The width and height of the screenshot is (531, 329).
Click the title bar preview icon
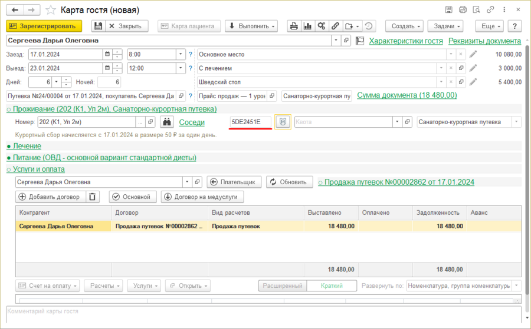(x=477, y=10)
